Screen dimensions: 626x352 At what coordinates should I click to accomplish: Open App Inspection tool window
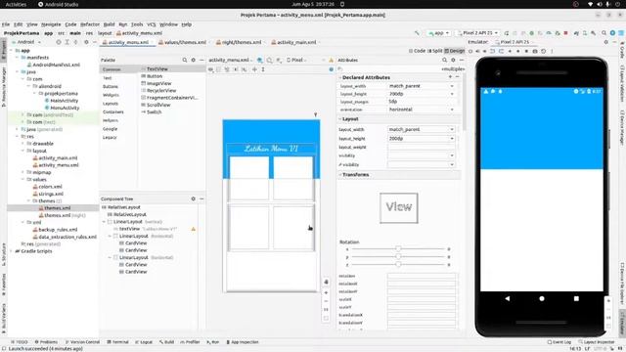coord(243,342)
